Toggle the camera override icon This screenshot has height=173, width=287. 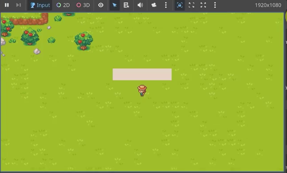tap(154, 5)
